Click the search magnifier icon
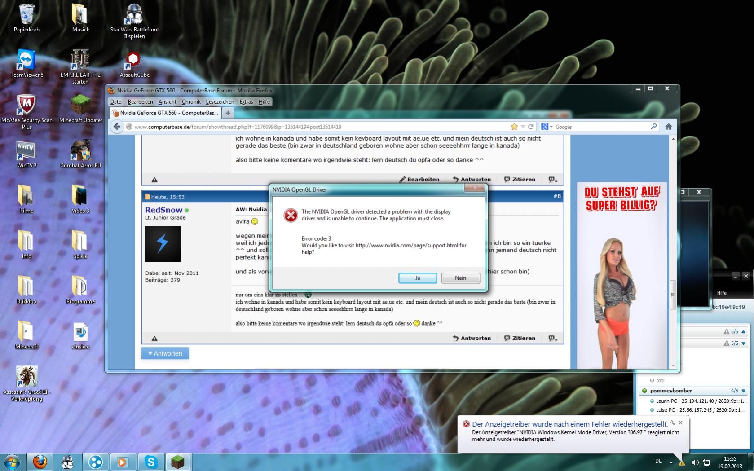754x471 pixels. 653,127
